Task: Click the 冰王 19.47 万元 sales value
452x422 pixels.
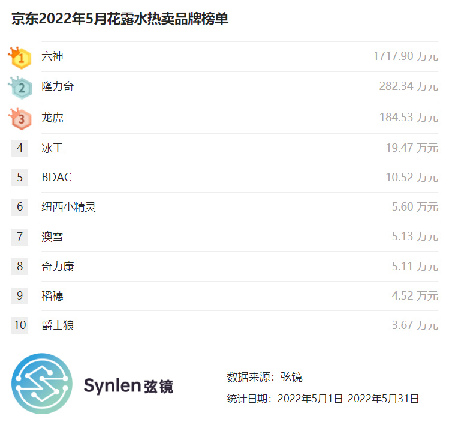Action: (x=412, y=148)
